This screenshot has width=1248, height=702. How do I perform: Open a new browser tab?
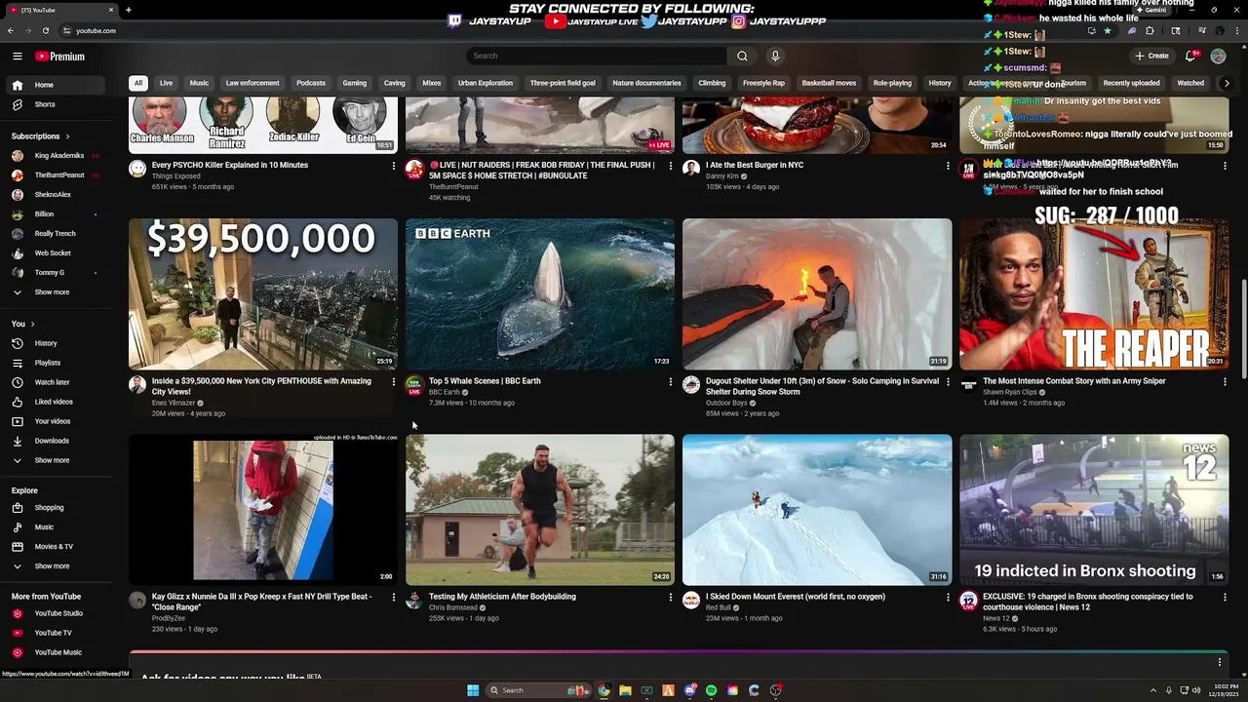(128, 10)
